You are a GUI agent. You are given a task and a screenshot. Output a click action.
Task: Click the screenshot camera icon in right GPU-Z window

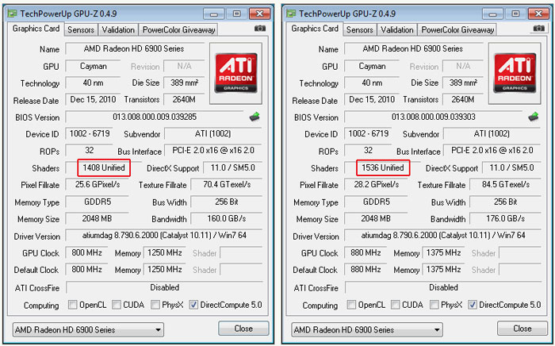[x=538, y=29]
